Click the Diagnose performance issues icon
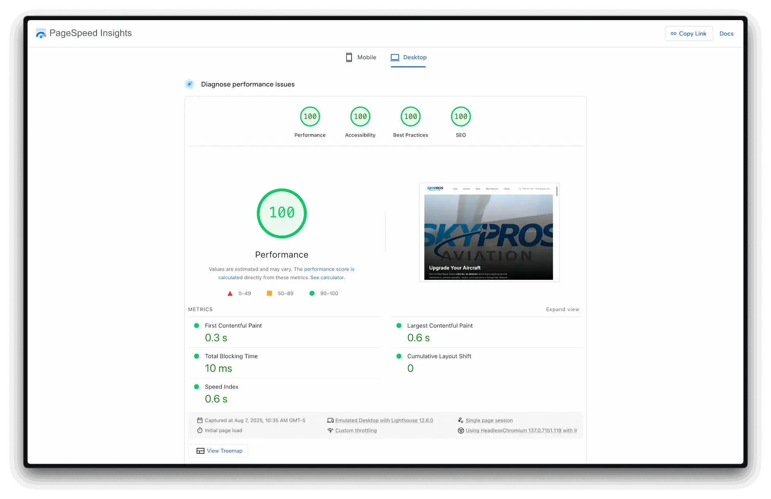This screenshot has width=771, height=499. click(x=190, y=84)
